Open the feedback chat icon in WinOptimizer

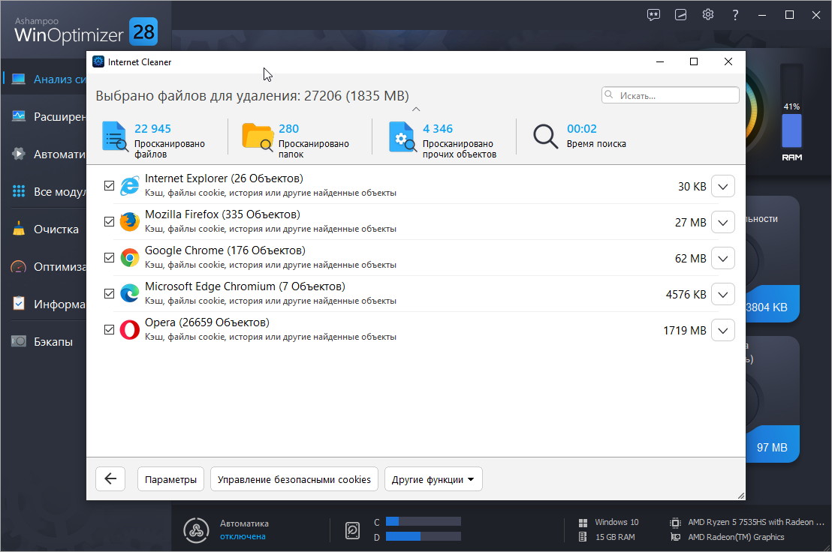coord(654,15)
